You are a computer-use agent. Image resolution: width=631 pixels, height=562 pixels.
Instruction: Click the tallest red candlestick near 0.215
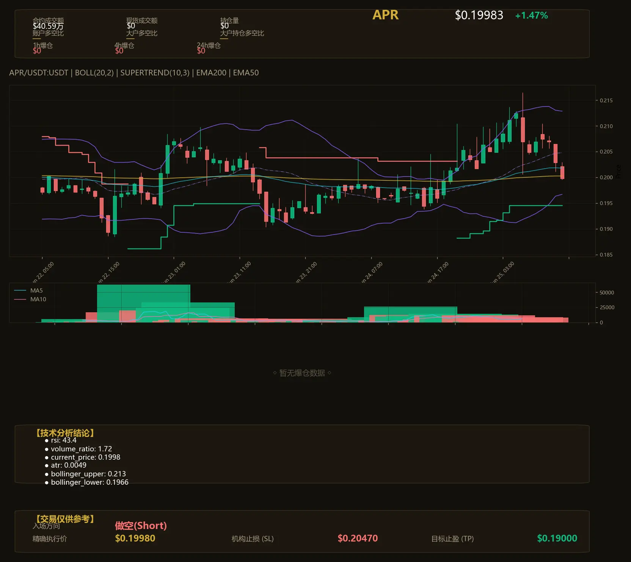coord(523,130)
